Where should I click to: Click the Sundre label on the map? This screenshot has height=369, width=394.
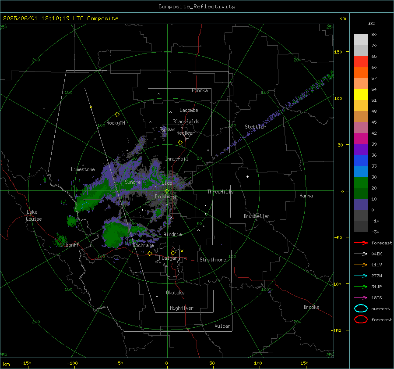(x=133, y=182)
